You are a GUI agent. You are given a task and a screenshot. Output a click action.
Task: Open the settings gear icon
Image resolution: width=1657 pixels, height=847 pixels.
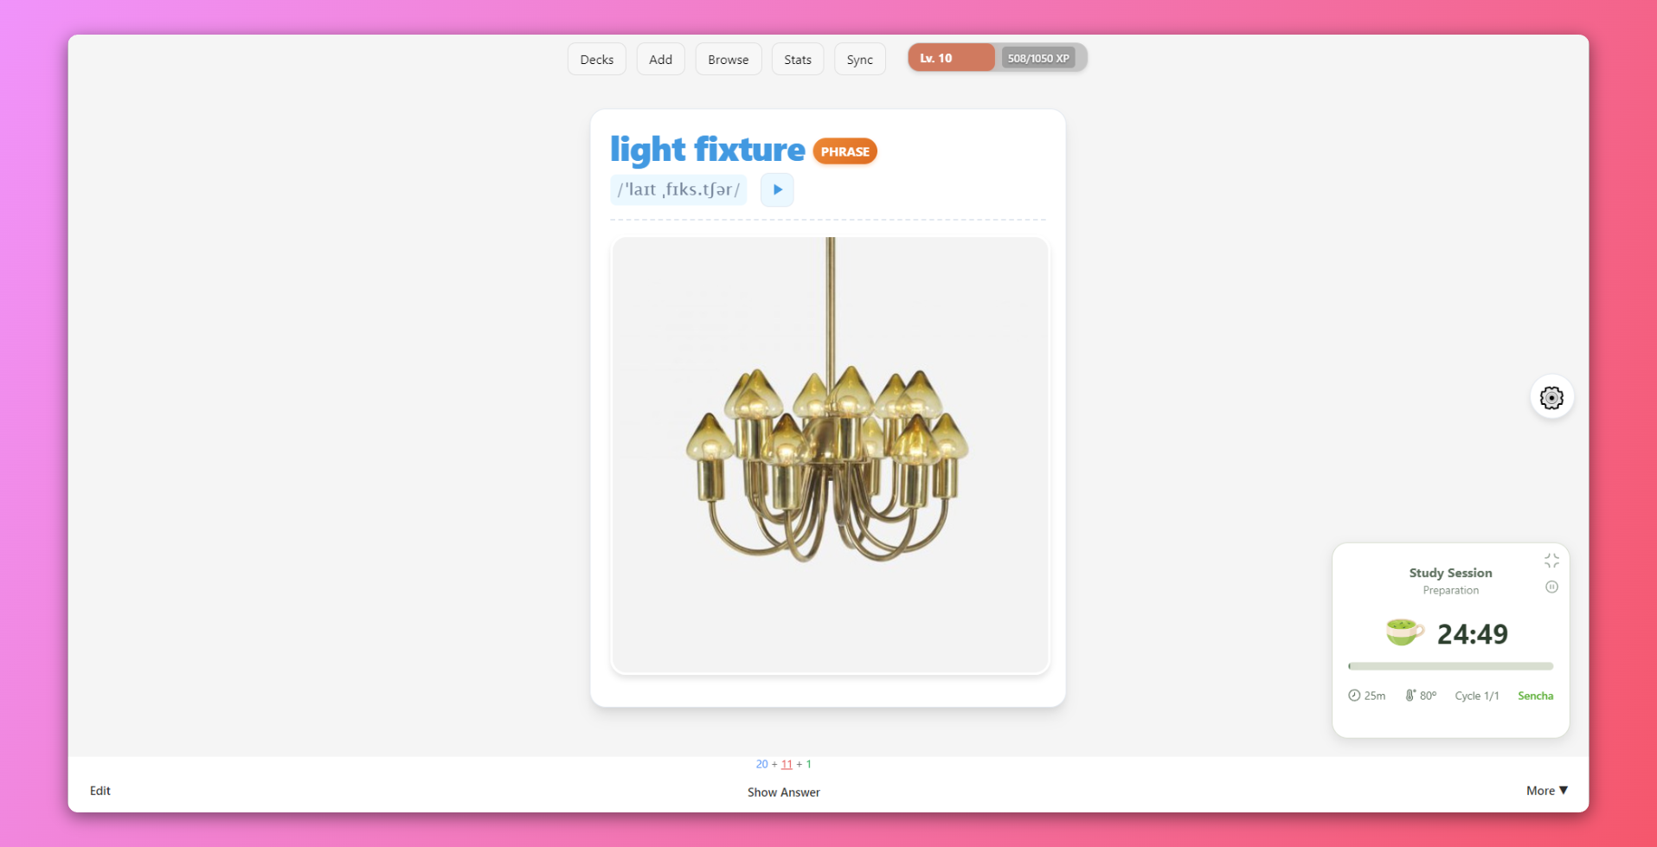click(1551, 397)
